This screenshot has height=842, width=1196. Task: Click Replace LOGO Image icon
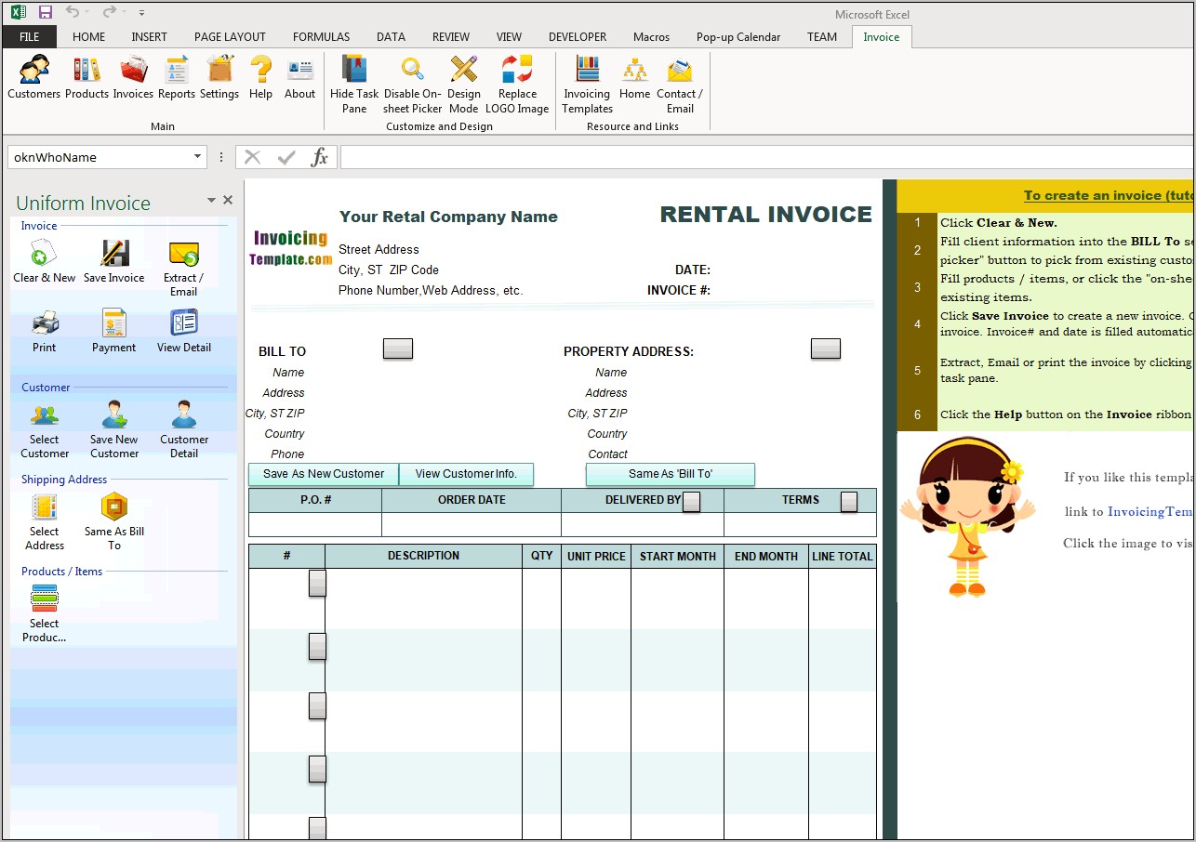point(517,85)
